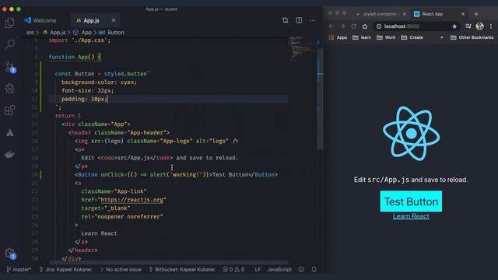Viewport: 498px width, 280px height.
Task: Click the src breadcrumb segment
Action: click(x=30, y=33)
